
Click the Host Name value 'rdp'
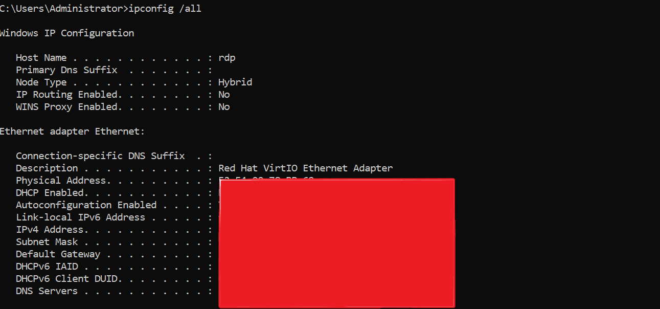click(227, 58)
